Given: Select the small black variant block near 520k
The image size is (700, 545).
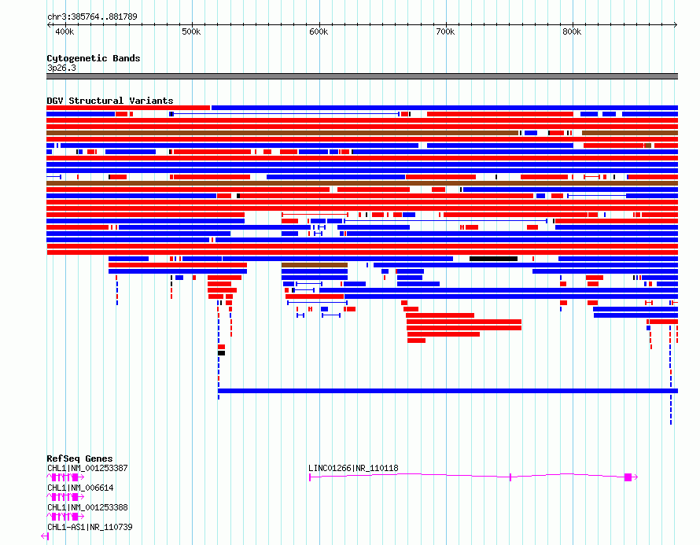Looking at the screenshot, I should [x=222, y=353].
